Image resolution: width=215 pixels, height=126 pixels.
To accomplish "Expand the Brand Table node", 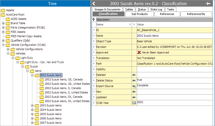I will (x=3, y=23).
